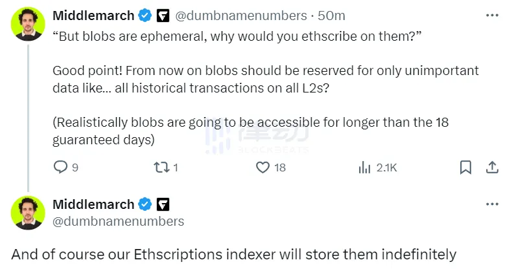Image resolution: width=514 pixels, height=271 pixels.
Task: Retweet the first Middlemarch tweet
Action: tap(160, 168)
